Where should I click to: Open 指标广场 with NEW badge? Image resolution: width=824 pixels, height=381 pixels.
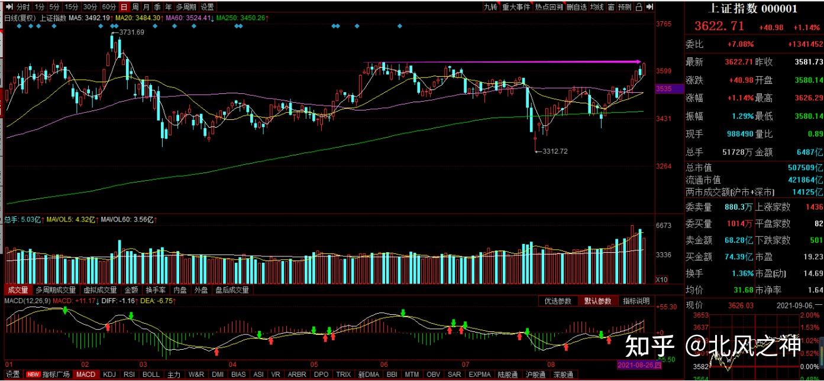click(49, 375)
